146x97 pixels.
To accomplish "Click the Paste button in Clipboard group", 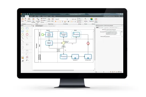I will (22, 20).
